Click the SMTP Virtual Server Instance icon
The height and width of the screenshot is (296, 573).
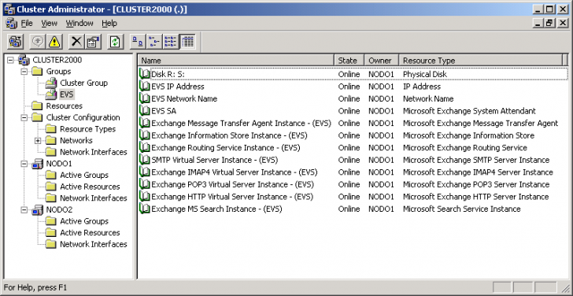pyautogui.click(x=145, y=160)
